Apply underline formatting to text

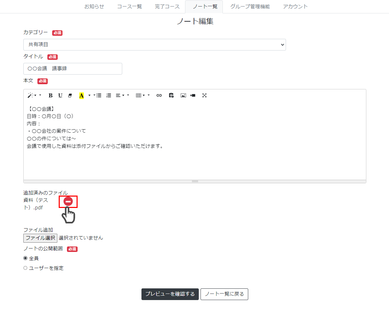click(x=60, y=96)
